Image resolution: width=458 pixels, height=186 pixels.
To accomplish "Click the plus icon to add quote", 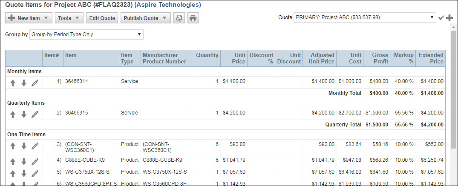I will pos(449,17).
